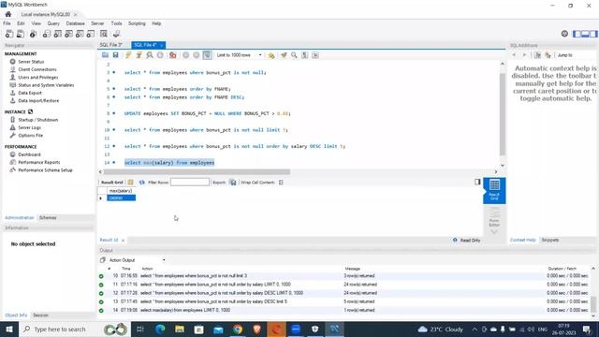Viewport: 599px width, 337px height.
Task: Click the Windows Start button
Action: pos(9,329)
